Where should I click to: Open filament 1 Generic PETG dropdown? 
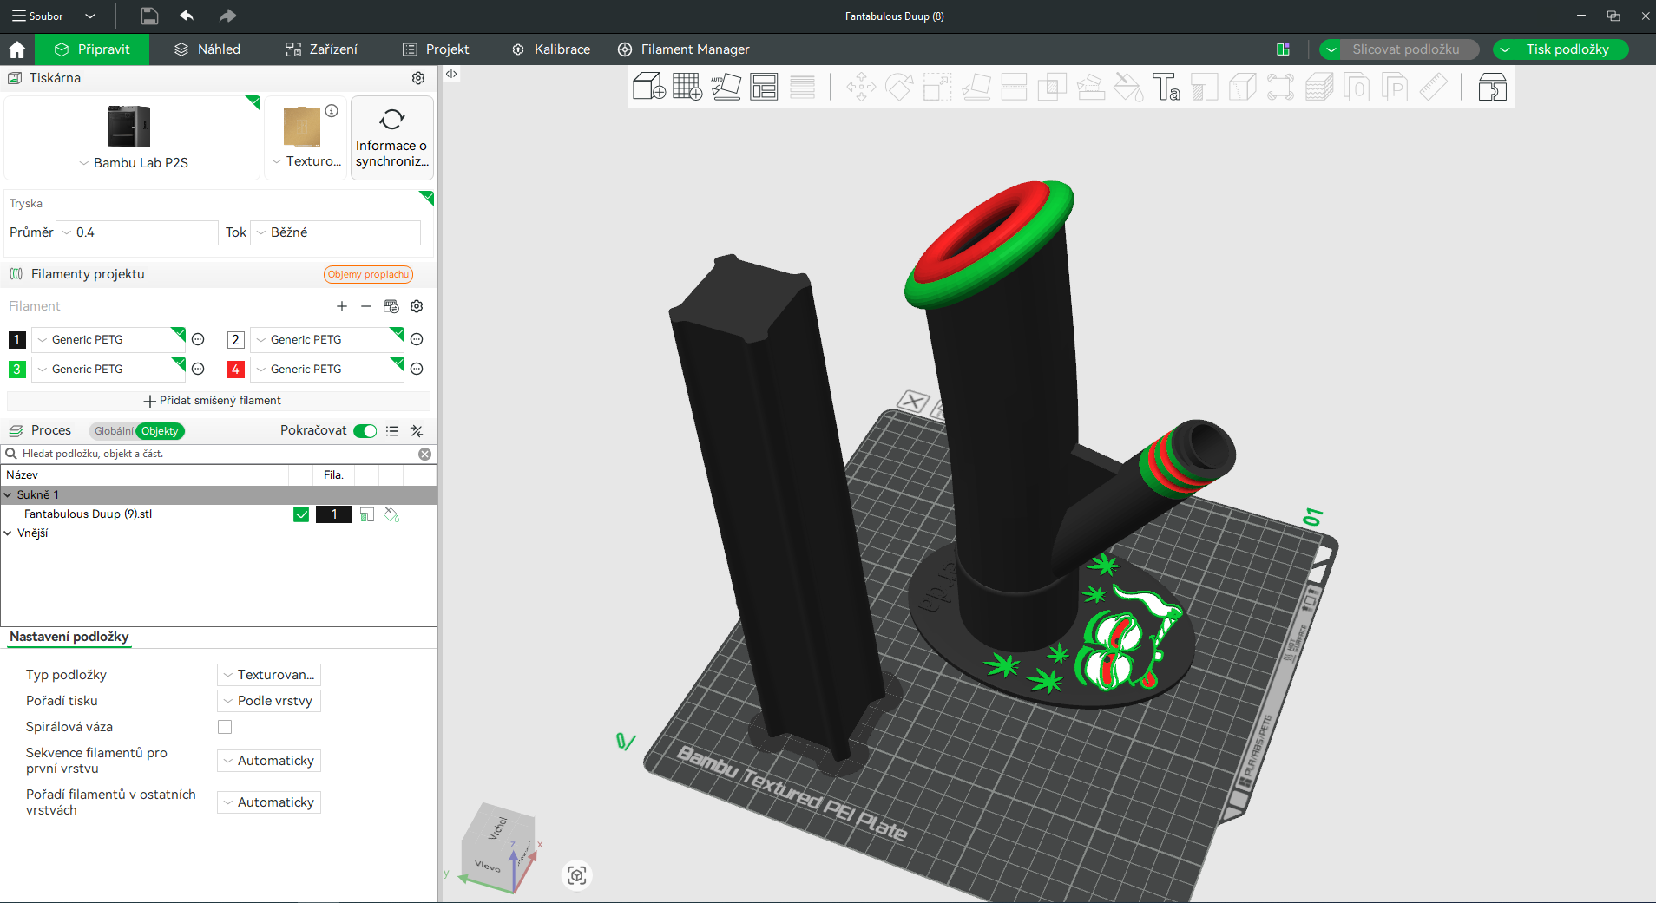(x=108, y=339)
